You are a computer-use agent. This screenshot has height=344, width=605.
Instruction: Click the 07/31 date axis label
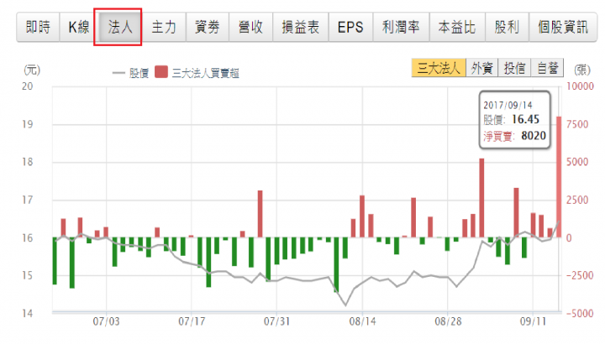[x=276, y=321]
